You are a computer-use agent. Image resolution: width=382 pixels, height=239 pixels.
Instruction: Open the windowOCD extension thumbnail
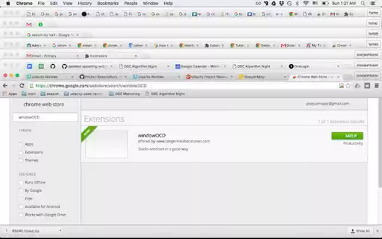(107, 144)
